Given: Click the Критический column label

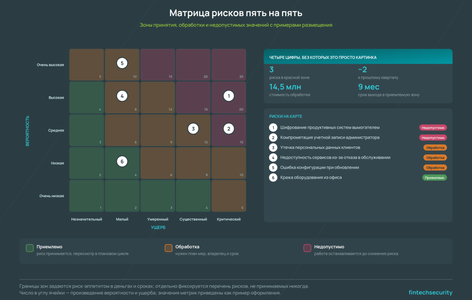Looking at the screenshot, I should [x=229, y=219].
